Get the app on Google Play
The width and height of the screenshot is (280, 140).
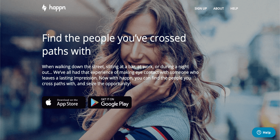click(110, 102)
